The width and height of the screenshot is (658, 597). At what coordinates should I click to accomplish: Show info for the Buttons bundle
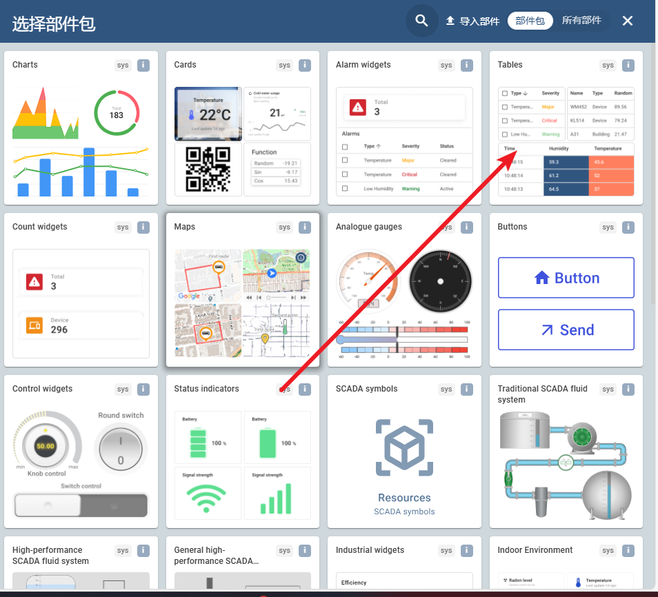click(628, 227)
